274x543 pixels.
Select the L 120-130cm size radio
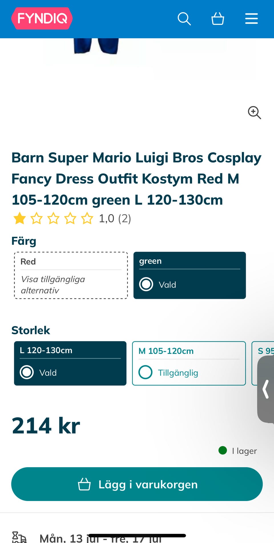coord(27,372)
